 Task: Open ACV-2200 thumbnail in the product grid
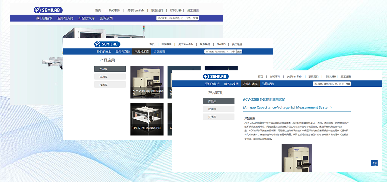(147, 82)
